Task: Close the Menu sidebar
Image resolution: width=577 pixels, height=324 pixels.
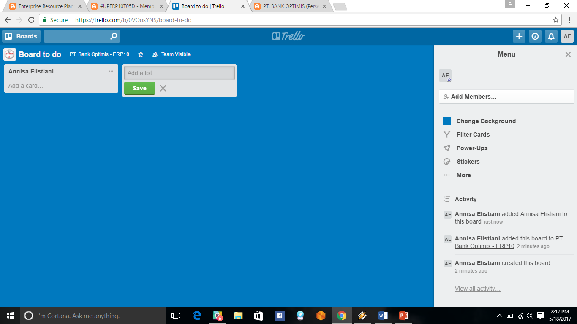Action: pyautogui.click(x=568, y=54)
